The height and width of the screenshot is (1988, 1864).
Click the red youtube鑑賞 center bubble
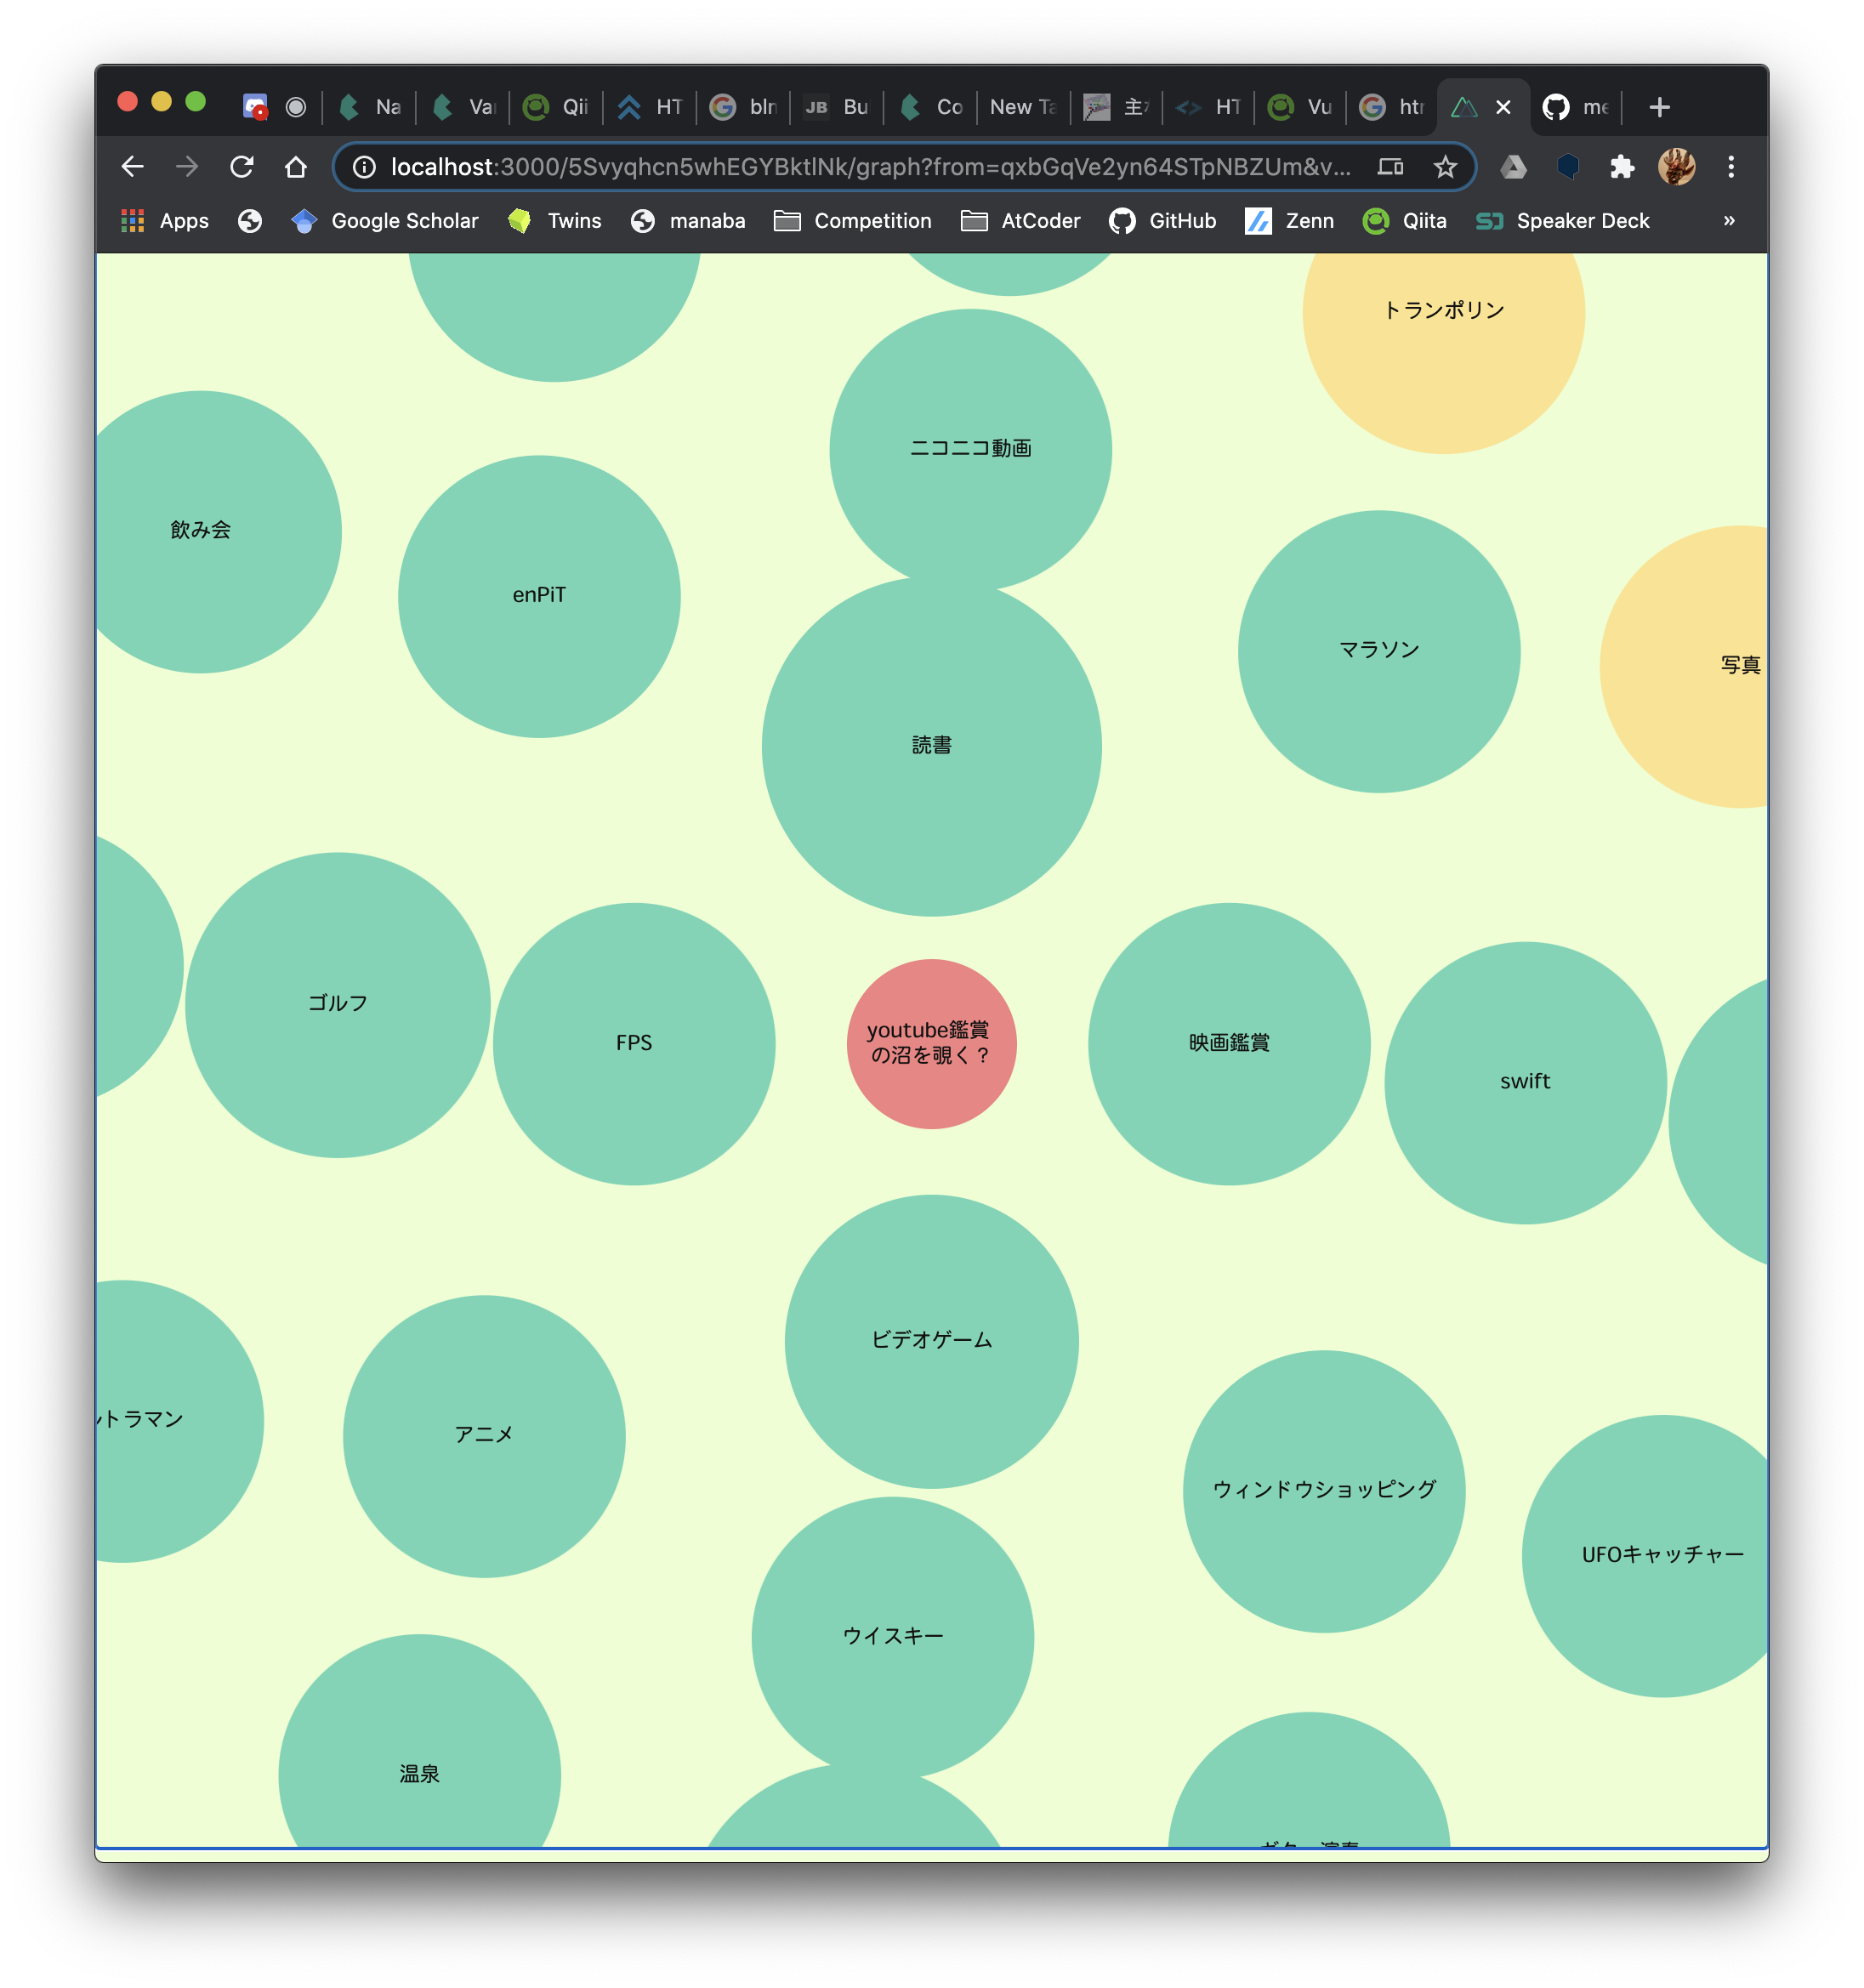click(931, 1044)
